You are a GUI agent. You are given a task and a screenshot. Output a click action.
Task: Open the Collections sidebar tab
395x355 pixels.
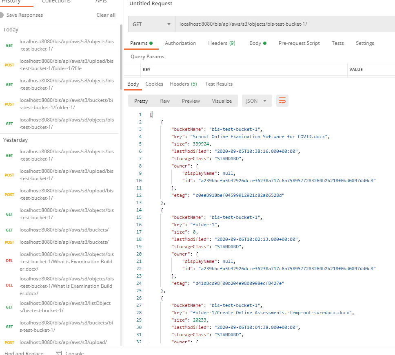coord(56,2)
